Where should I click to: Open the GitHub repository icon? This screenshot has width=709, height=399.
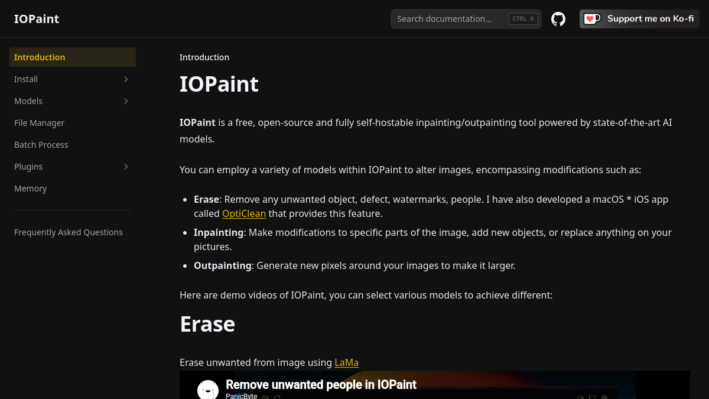558,19
